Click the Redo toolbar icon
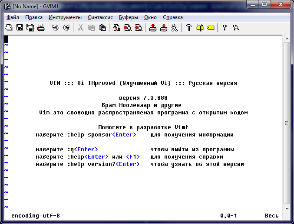The image size is (294, 224). coord(66,28)
